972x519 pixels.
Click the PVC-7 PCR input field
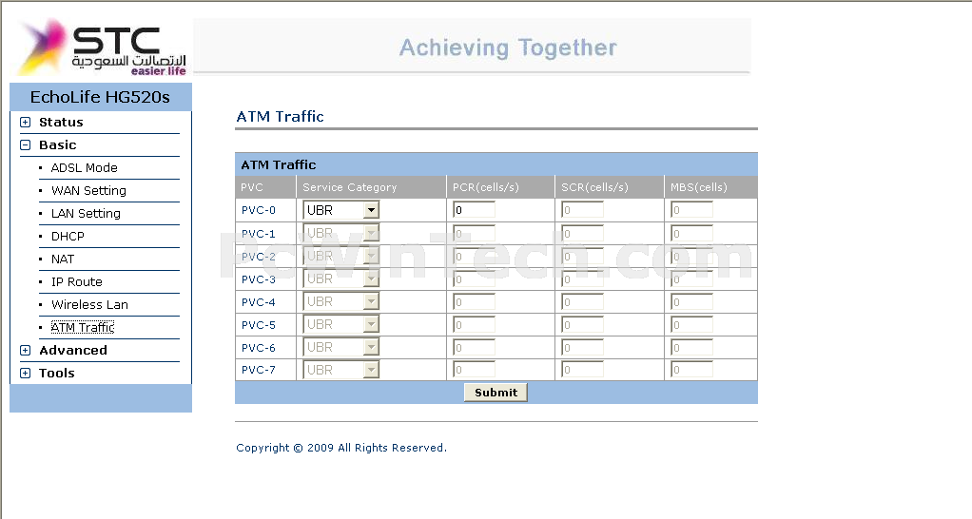pos(475,371)
